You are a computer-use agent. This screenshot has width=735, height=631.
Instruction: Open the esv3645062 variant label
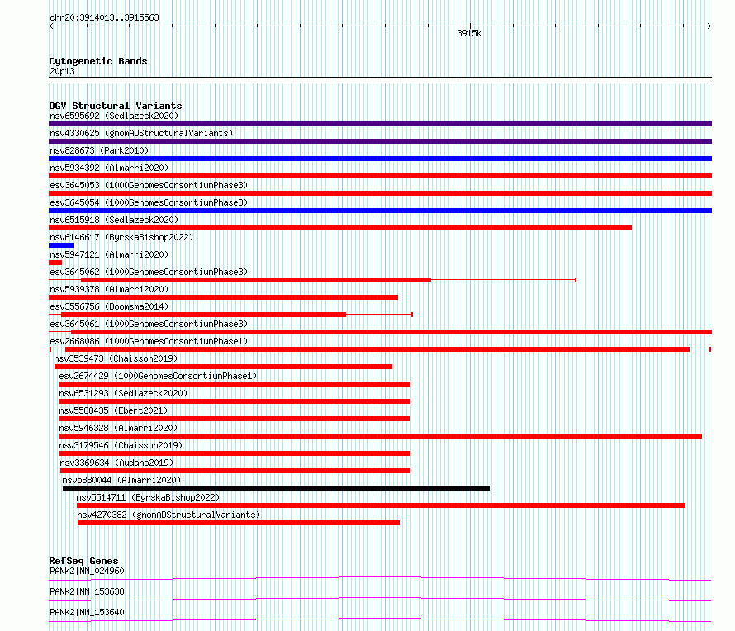(149, 272)
